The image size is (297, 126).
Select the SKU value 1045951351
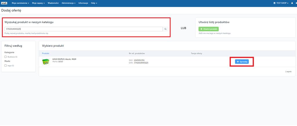tap(139, 60)
